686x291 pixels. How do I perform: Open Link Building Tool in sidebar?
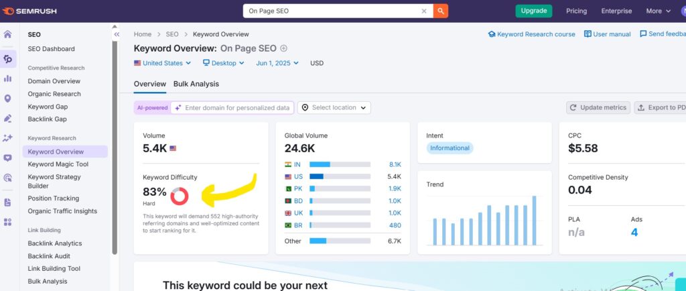tap(54, 269)
